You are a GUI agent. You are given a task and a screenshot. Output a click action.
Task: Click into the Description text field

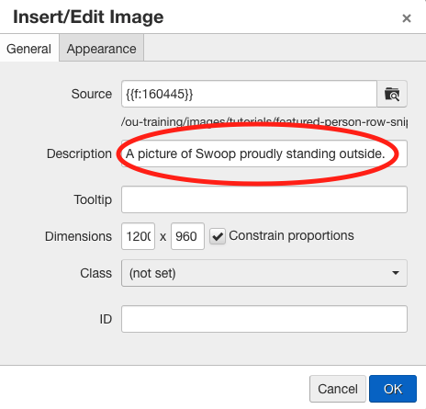pos(264,153)
